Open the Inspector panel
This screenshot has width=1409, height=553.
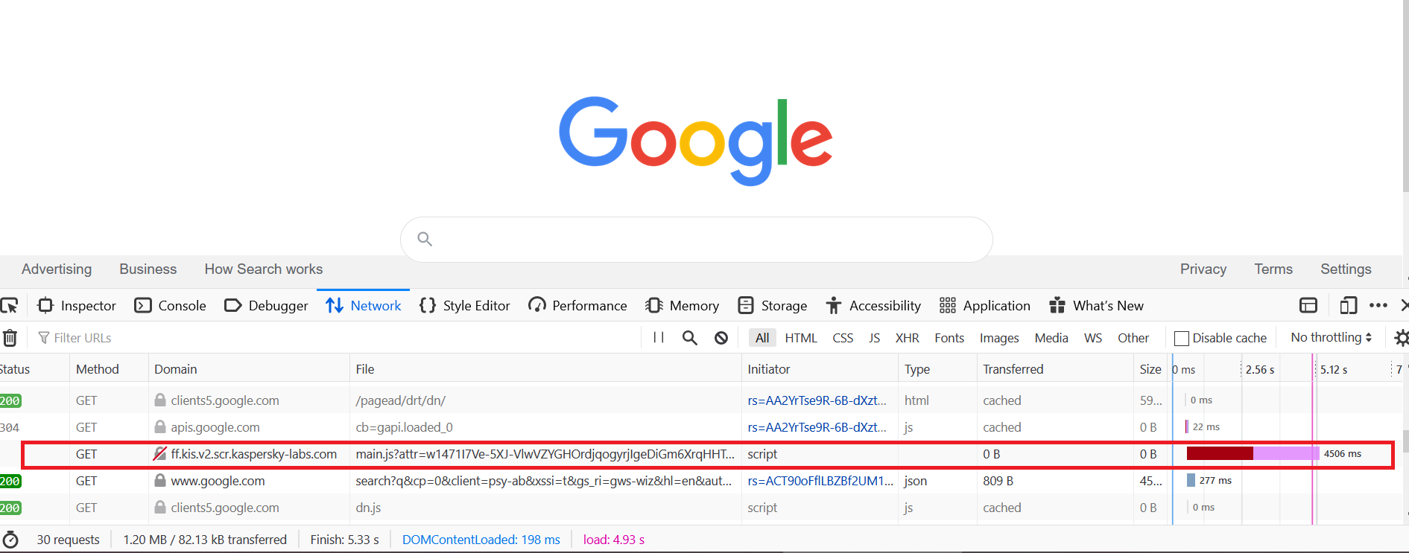tap(77, 305)
